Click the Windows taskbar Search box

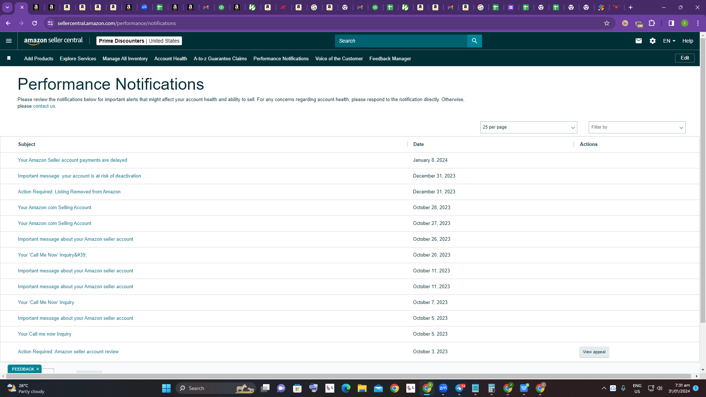(215, 388)
